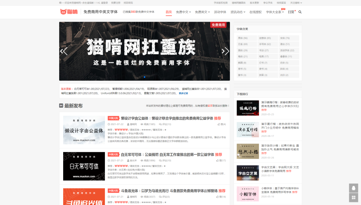Open the 宋体 (76) font category

289,38
